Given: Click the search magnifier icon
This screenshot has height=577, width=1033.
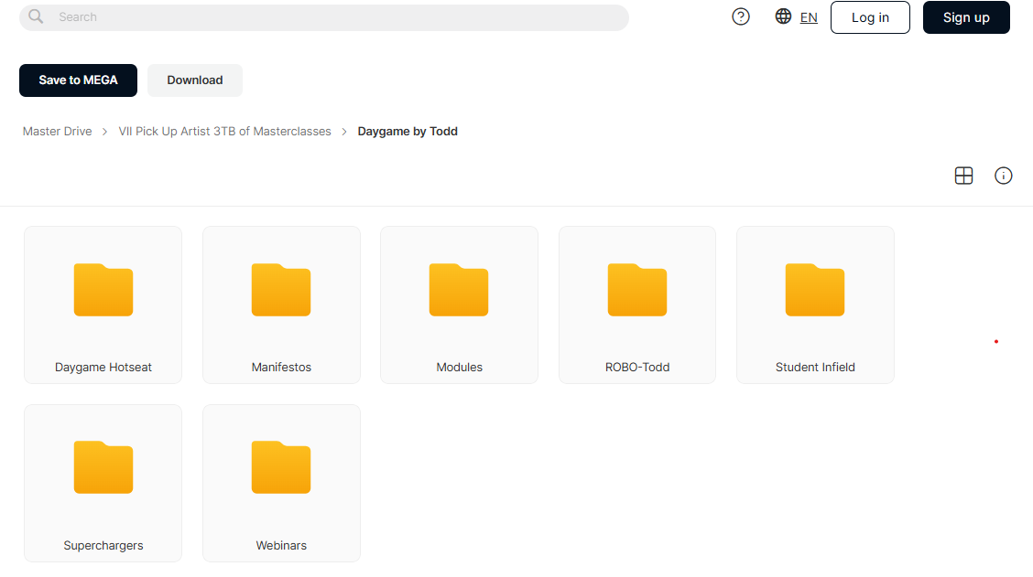Looking at the screenshot, I should (37, 16).
